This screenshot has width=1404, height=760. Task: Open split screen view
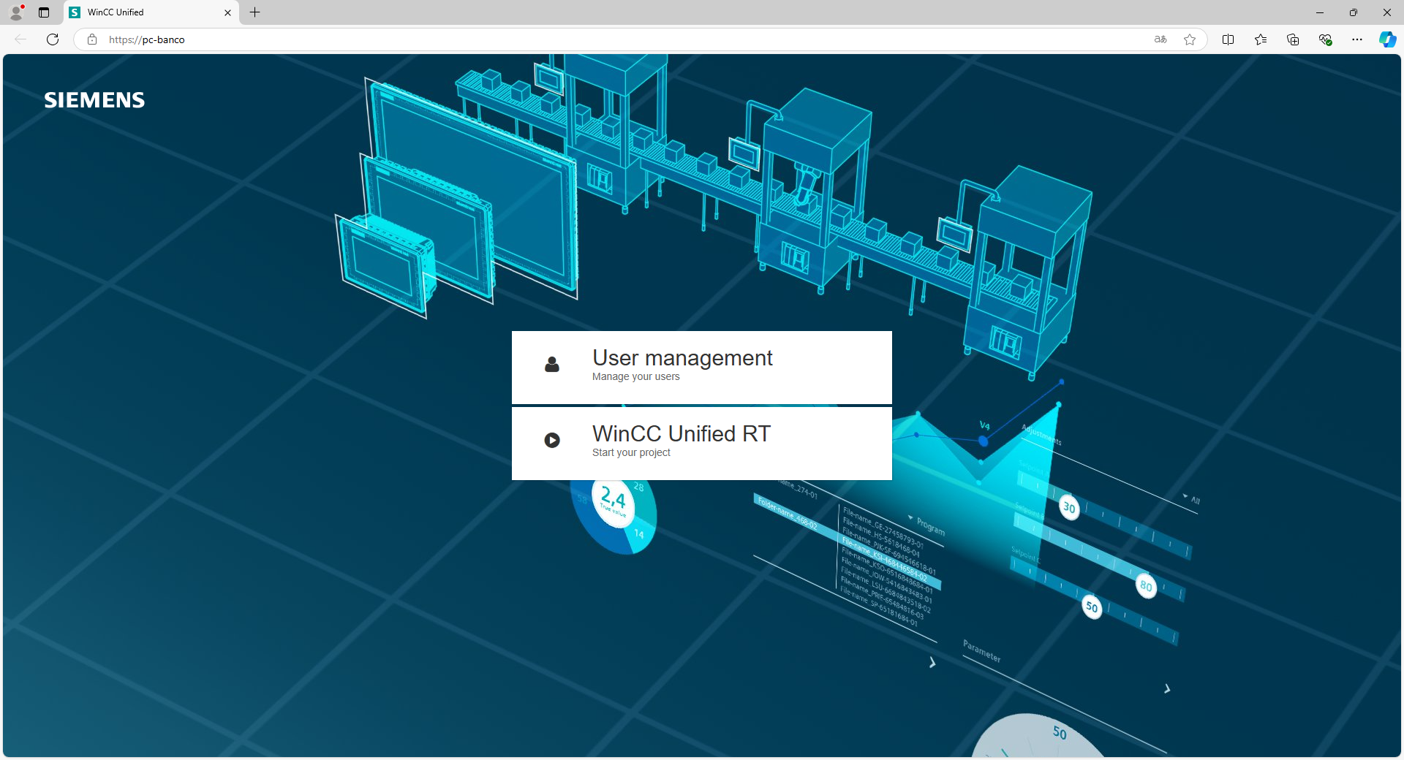pyautogui.click(x=1228, y=39)
